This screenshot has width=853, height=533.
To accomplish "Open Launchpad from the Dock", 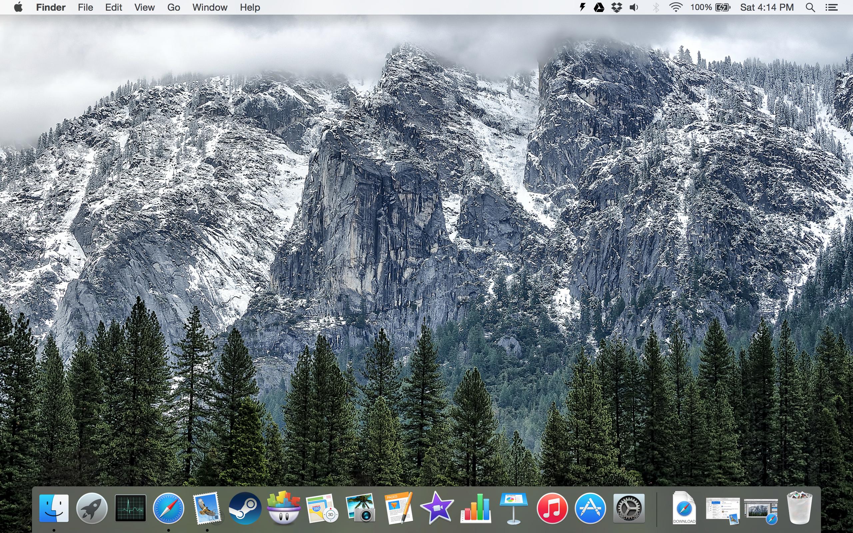I will [92, 508].
